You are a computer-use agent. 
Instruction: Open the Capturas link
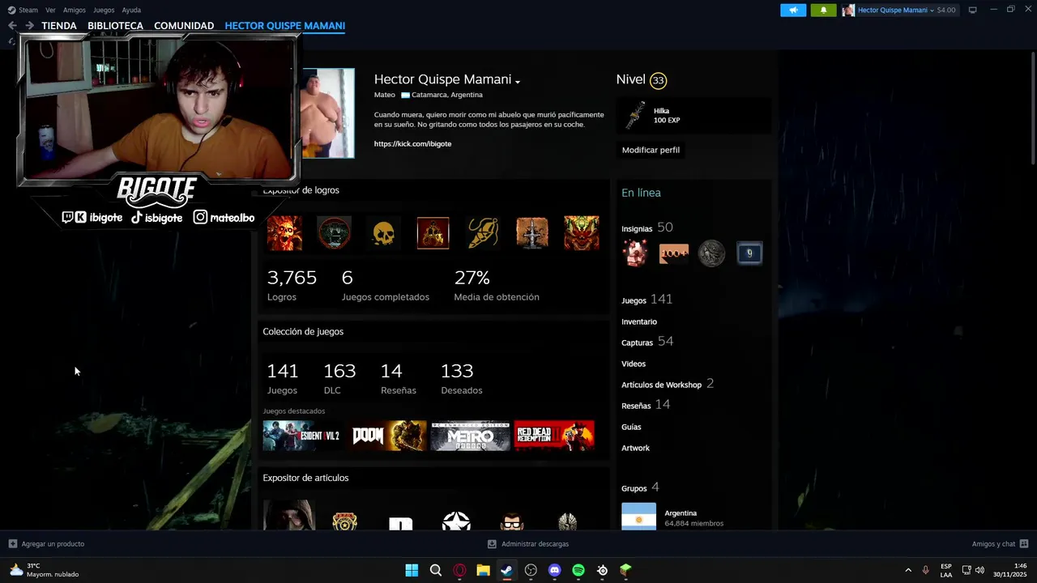[637, 343]
